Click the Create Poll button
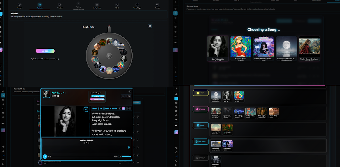This screenshot has height=167, width=340. click(97, 99)
